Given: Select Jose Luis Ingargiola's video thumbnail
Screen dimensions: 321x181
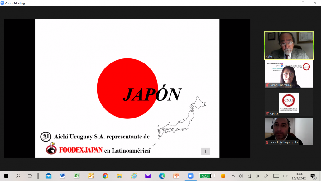Looking at the screenshot, I should [289, 131].
